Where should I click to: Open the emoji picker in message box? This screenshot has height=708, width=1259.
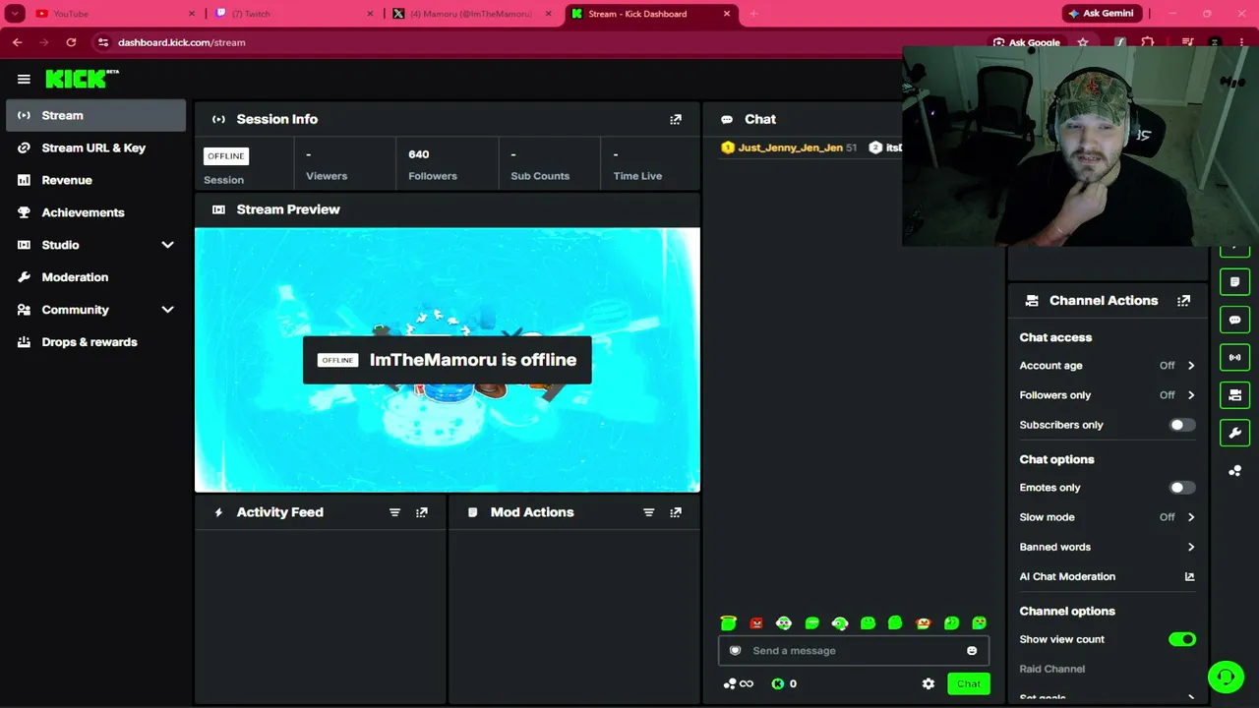(x=972, y=651)
